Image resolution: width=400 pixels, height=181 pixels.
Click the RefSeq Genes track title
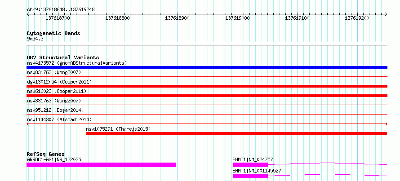[x=46, y=154]
